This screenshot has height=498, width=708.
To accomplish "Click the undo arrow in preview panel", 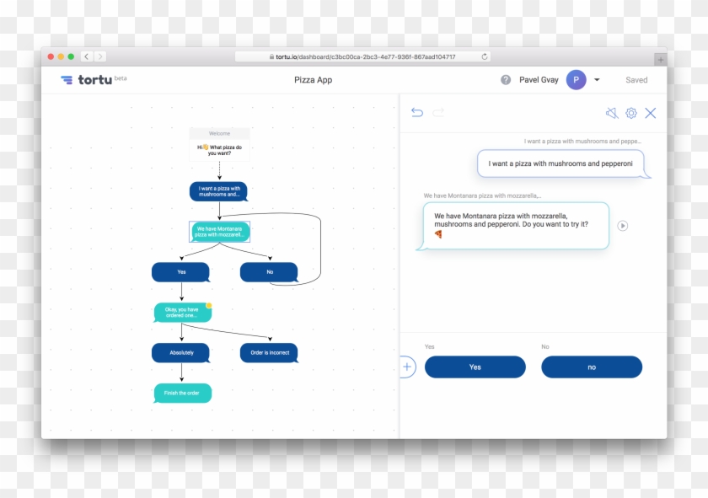I will click(x=416, y=113).
